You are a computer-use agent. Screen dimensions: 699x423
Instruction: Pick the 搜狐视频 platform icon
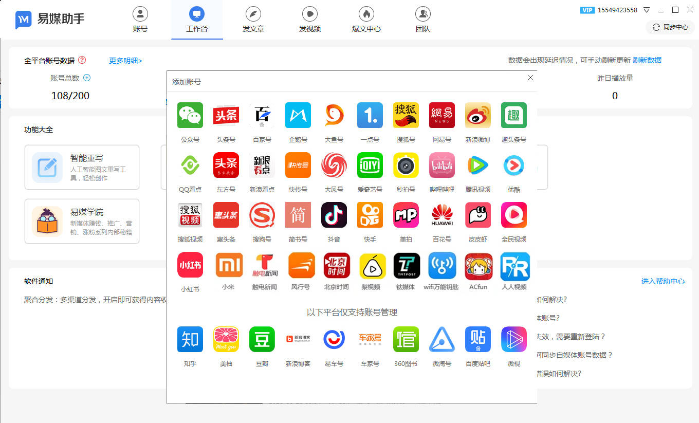pyautogui.click(x=190, y=215)
